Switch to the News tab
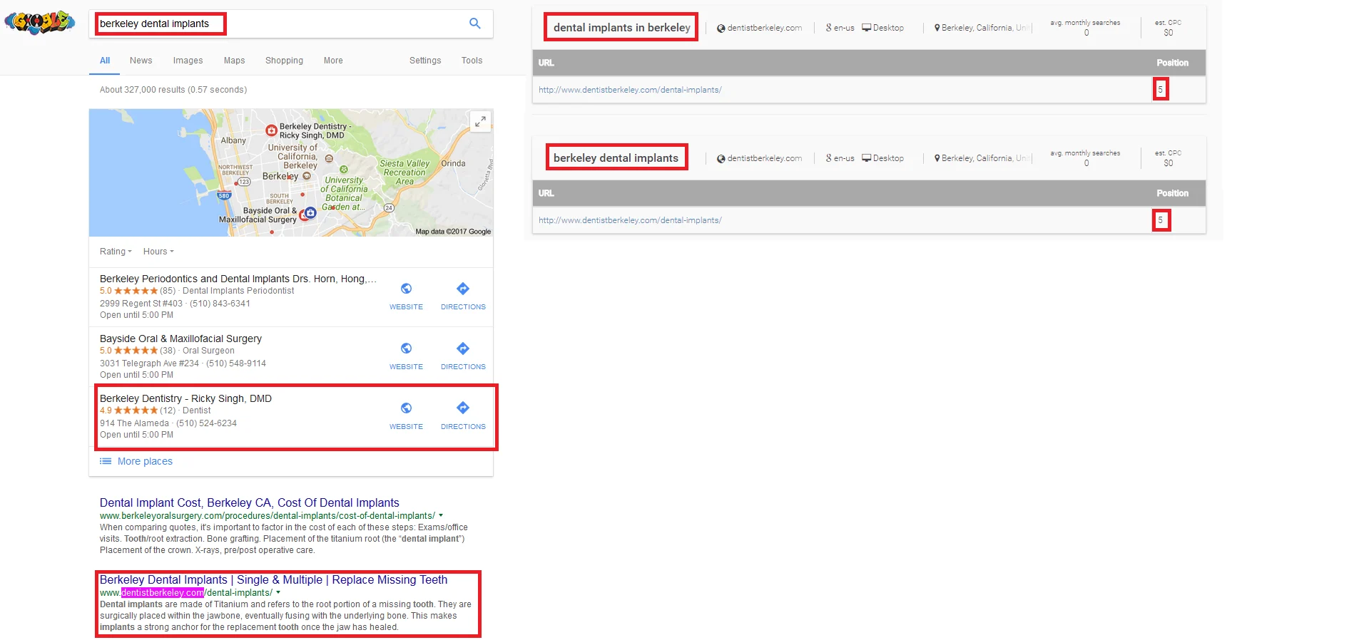1354x640 pixels. tap(141, 61)
